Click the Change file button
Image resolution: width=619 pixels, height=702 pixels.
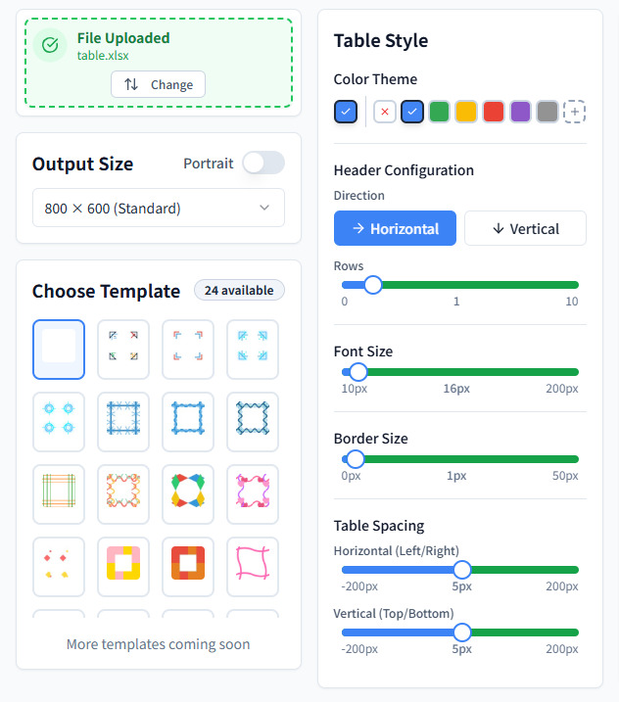(158, 84)
